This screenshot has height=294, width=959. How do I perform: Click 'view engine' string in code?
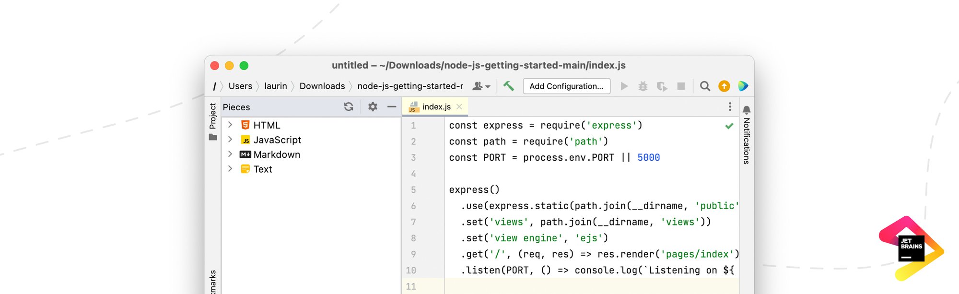pos(526,238)
